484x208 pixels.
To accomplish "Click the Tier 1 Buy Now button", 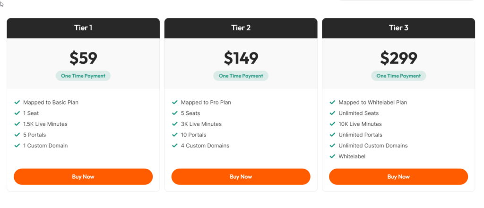I will [x=83, y=176].
